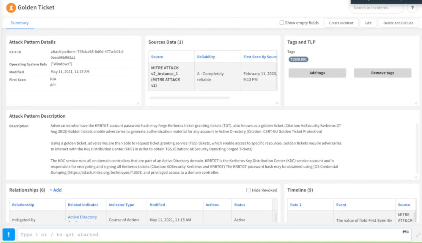Enable the Show empty fields checkbox
Viewport: 422px width, 243px height.
pos(282,23)
